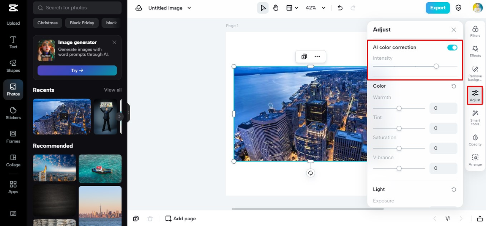Select the red boat on teal water photo
The image size is (486, 226).
pyautogui.click(x=100, y=169)
